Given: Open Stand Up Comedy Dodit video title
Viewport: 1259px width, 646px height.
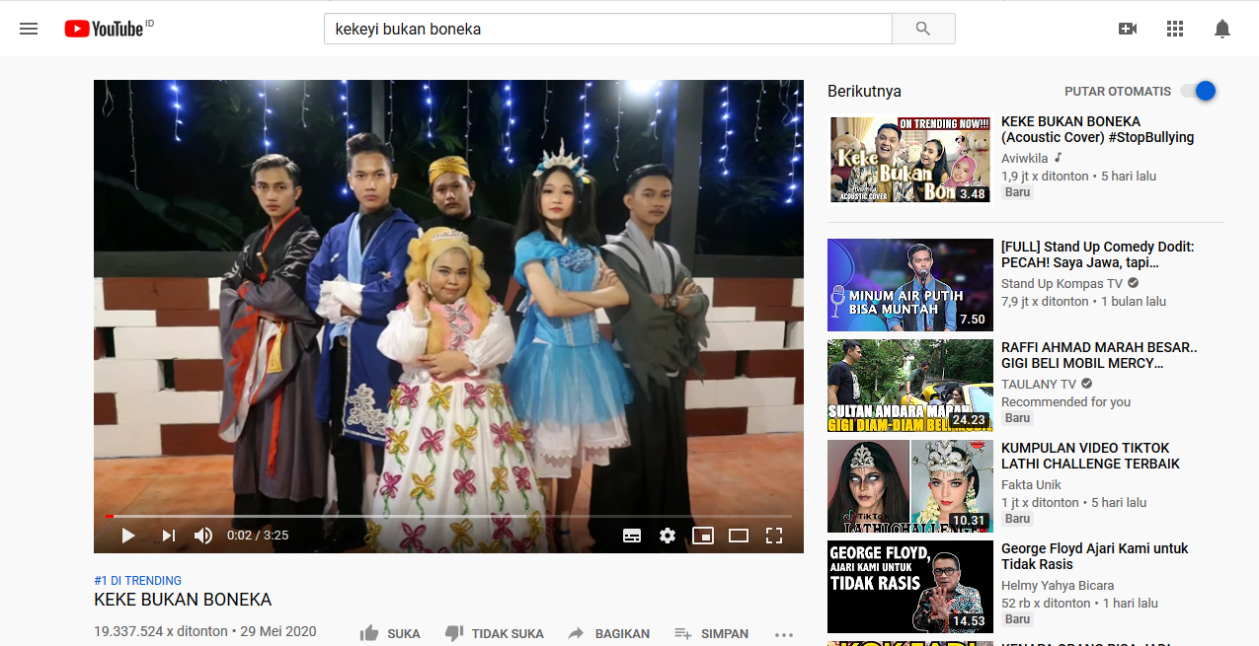Looking at the screenshot, I should click(x=1098, y=254).
